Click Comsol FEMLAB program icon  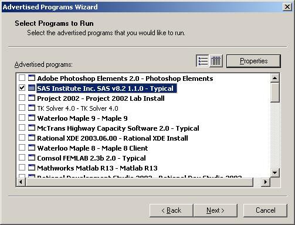[x=32, y=158]
